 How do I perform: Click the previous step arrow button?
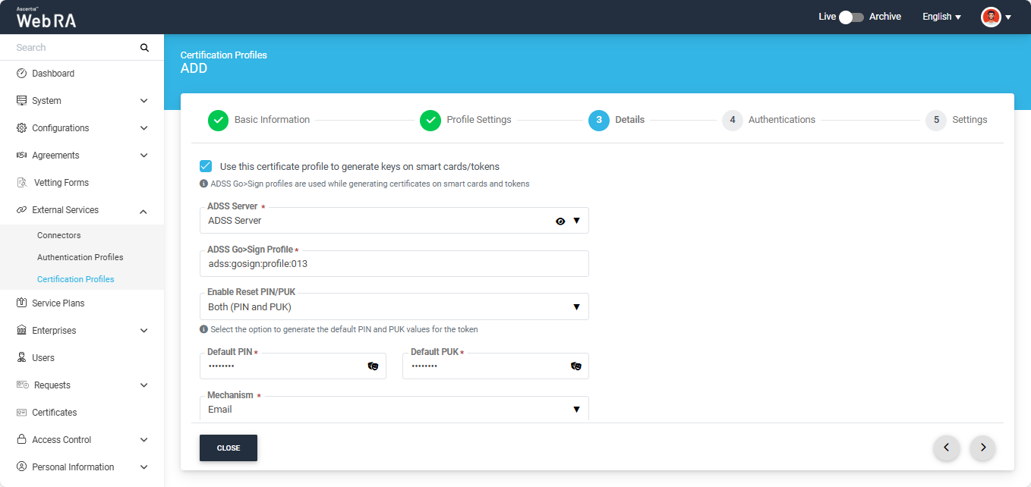click(946, 448)
